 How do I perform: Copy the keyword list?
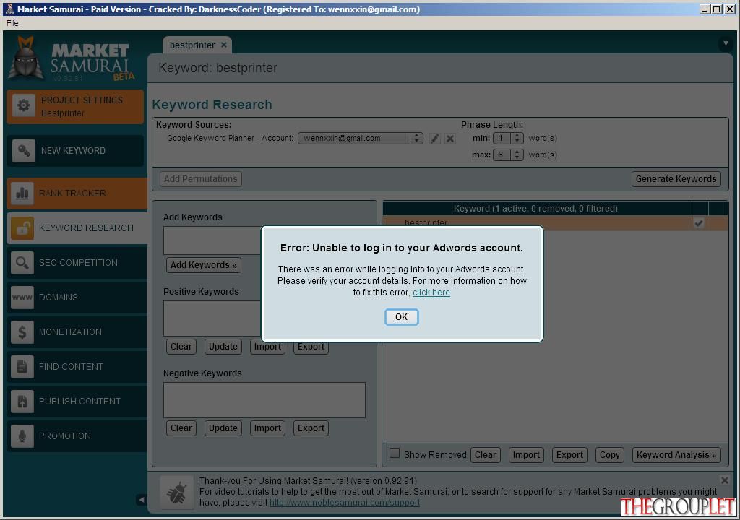(x=609, y=455)
